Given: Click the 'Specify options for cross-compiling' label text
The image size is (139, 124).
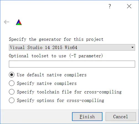Looking at the screenshot, I should (x=60, y=100).
